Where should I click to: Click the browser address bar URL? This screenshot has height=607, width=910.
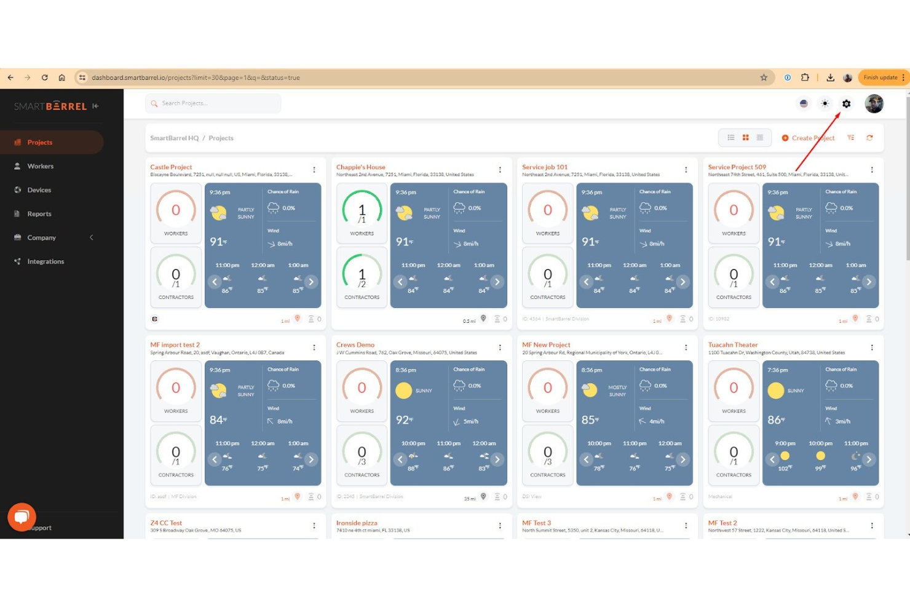[196, 77]
